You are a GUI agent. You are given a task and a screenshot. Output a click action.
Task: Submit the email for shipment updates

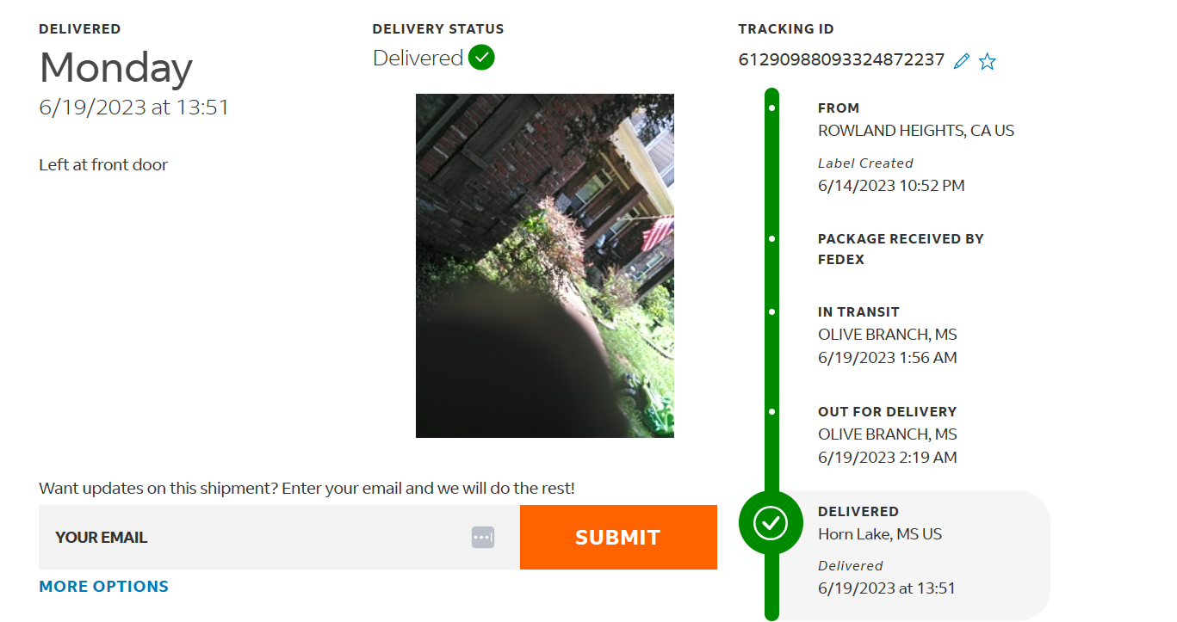[618, 537]
